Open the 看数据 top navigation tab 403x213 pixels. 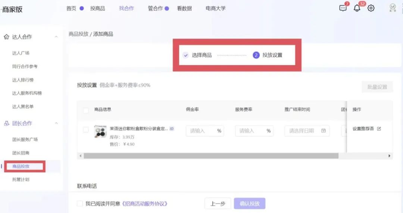tap(184, 9)
